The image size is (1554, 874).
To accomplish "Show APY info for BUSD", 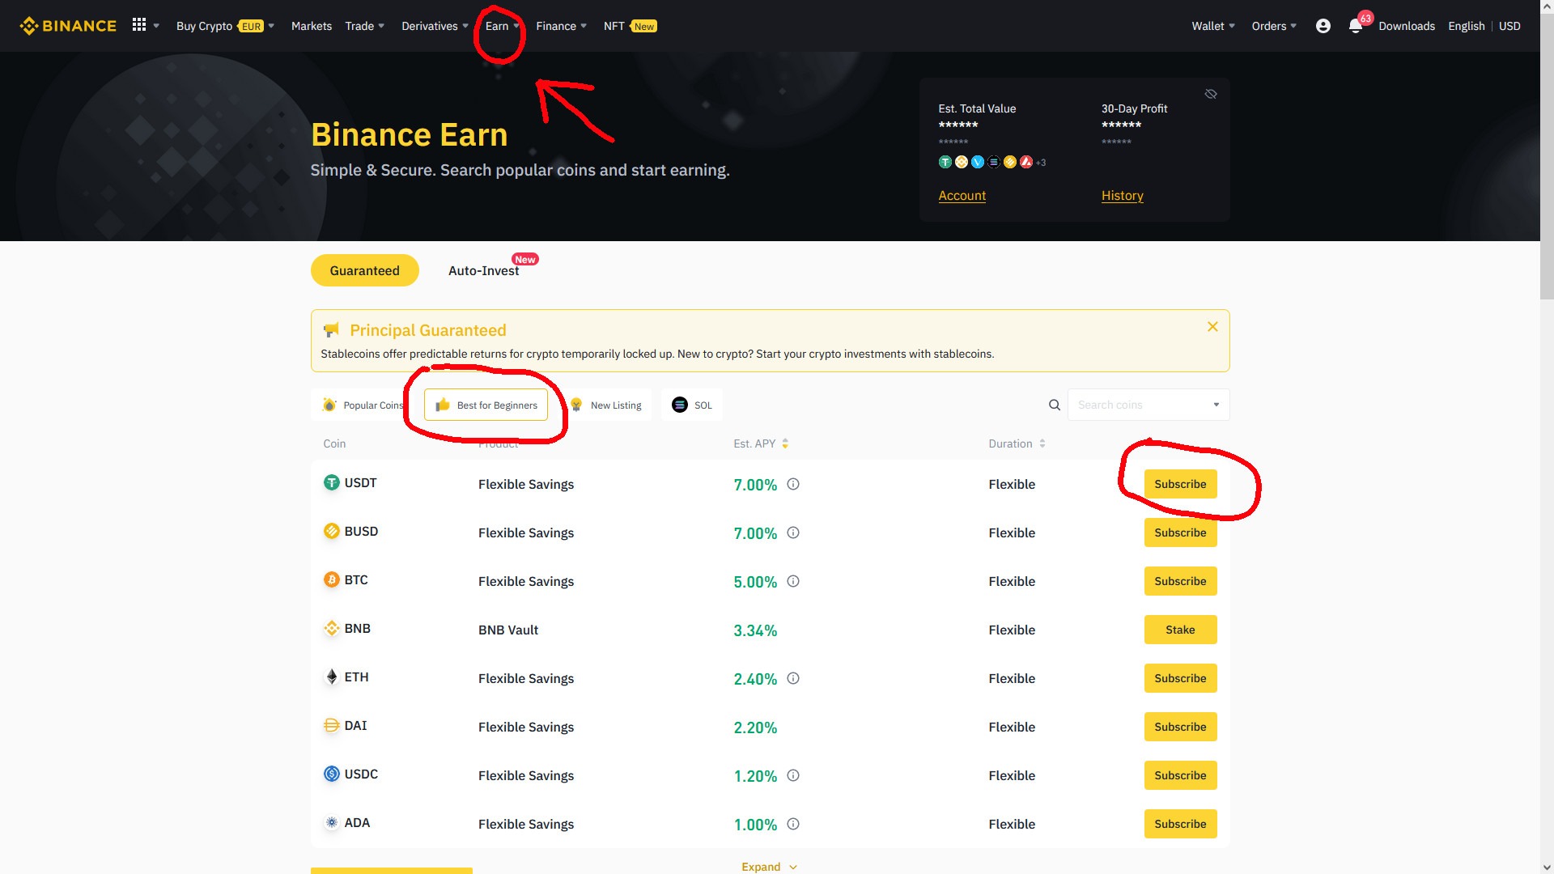I will [793, 532].
